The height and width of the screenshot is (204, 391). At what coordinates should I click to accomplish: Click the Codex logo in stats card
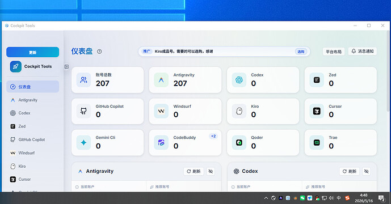239,80
